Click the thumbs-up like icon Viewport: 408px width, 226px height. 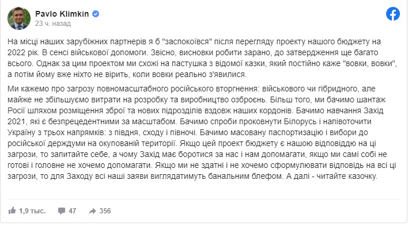click(x=12, y=210)
